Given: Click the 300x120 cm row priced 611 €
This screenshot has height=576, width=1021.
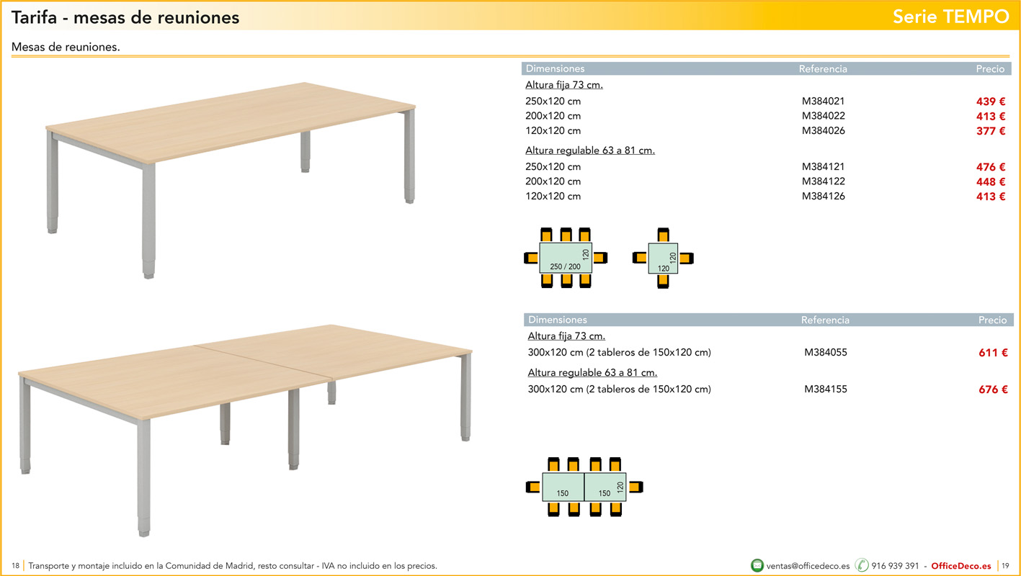Looking at the screenshot, I should click(x=768, y=353).
